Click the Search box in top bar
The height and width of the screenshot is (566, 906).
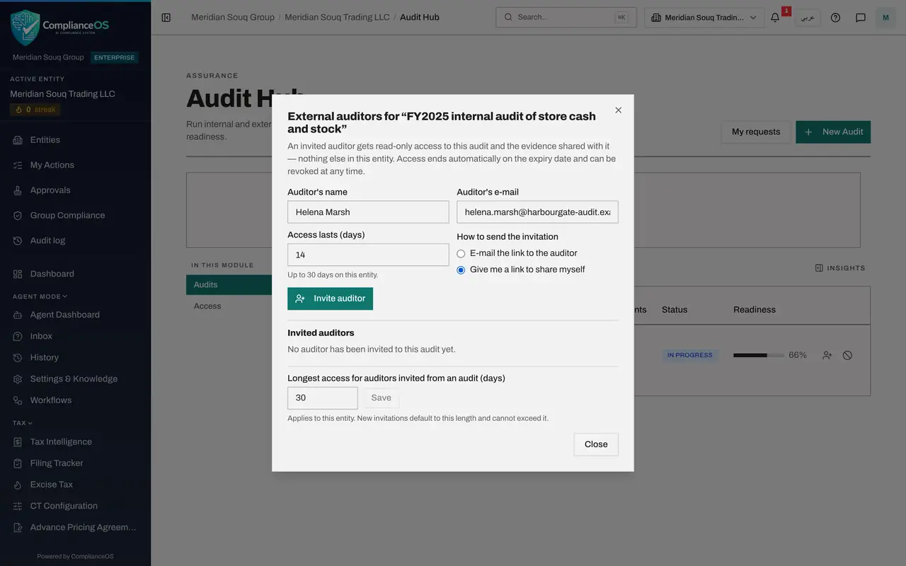[566, 18]
